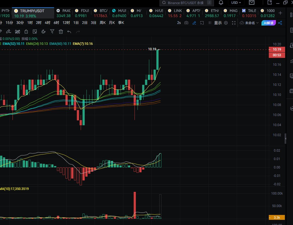Toggle the magnet snap icon
This screenshot has width=293, height=225.
(43, 32)
